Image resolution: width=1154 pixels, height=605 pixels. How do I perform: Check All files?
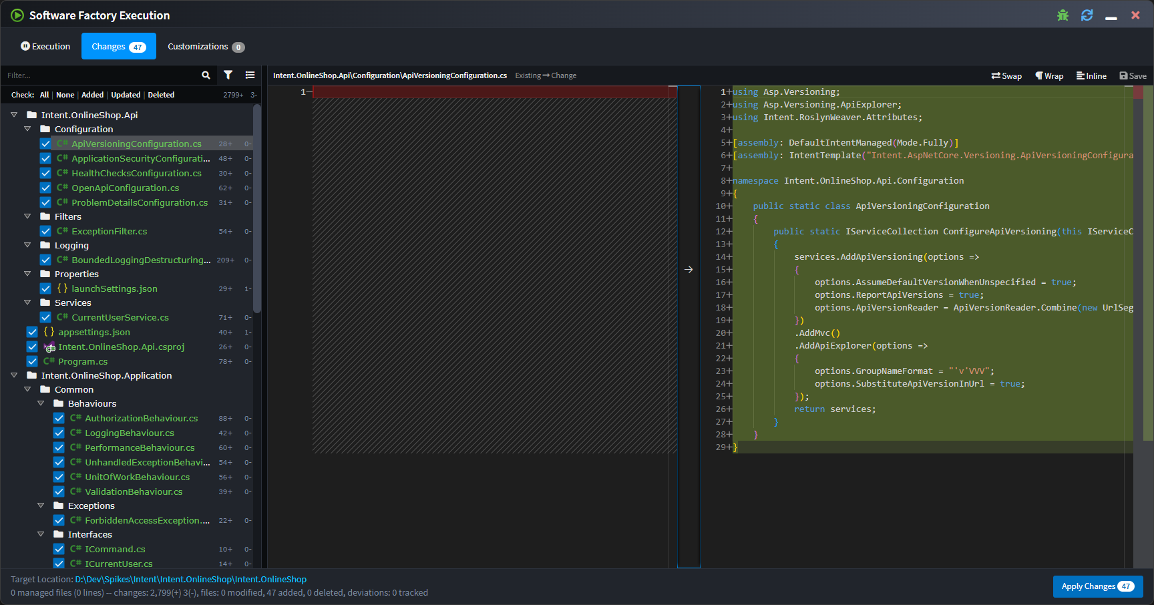click(44, 95)
